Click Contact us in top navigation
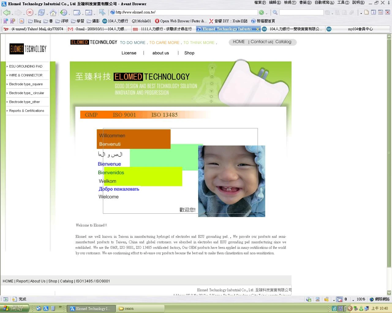 pyautogui.click(x=261, y=42)
